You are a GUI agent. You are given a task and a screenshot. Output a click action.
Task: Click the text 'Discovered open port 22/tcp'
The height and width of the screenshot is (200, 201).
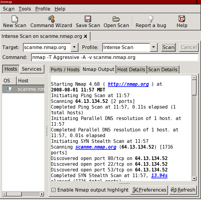coord(87,164)
